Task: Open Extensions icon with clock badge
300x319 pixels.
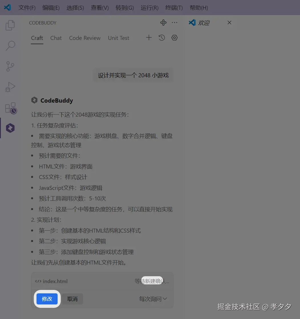Action: click(11, 108)
